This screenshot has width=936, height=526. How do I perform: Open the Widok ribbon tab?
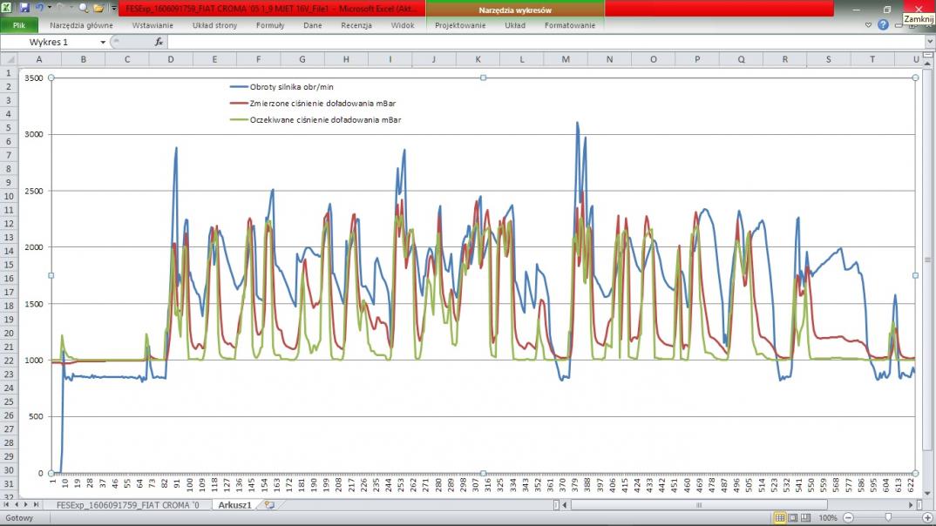click(x=403, y=25)
